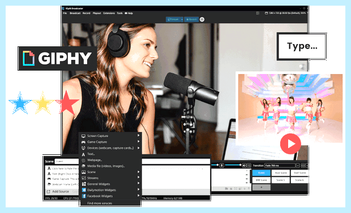Click the Type... text box
Screen dimensions: 351x213
coord(302,46)
